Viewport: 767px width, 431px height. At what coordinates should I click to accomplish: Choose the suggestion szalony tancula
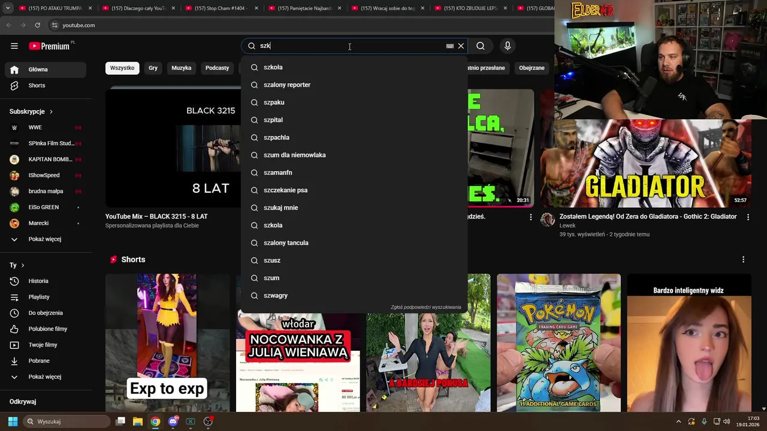(x=354, y=243)
